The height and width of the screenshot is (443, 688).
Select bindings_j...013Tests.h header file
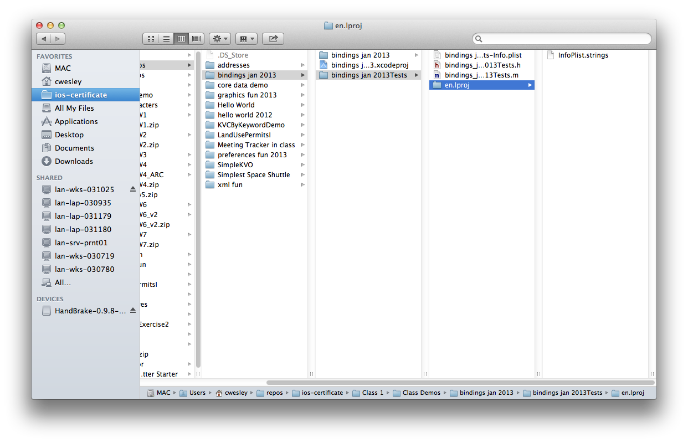point(482,65)
